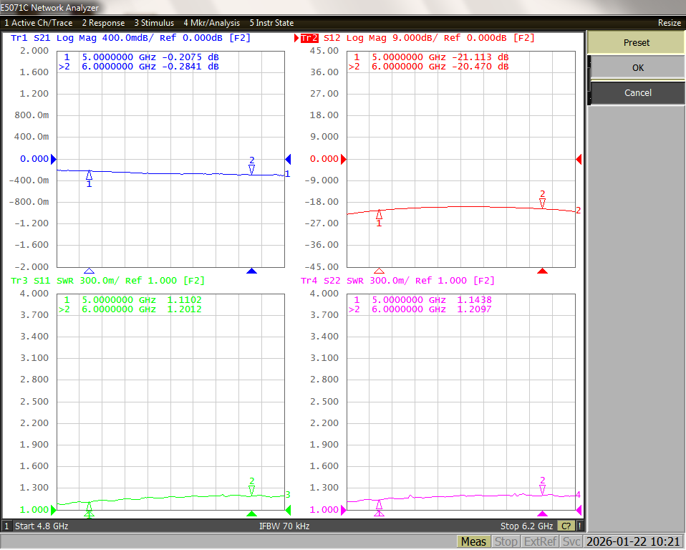Click the exclamation status indicator

pos(580,526)
